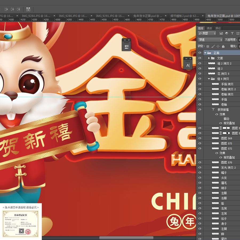Click the folder icon of 组 6 拷贝
240x240 pixels.
(x=213, y=79)
